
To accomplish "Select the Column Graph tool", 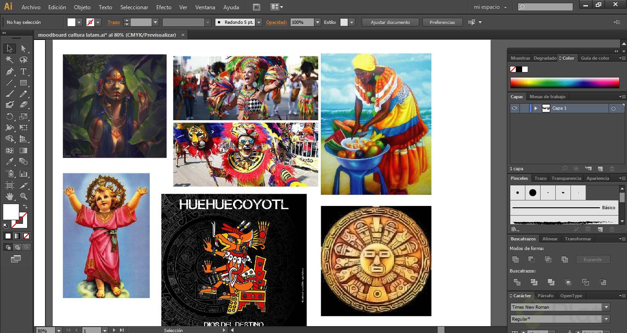I will coord(23,174).
